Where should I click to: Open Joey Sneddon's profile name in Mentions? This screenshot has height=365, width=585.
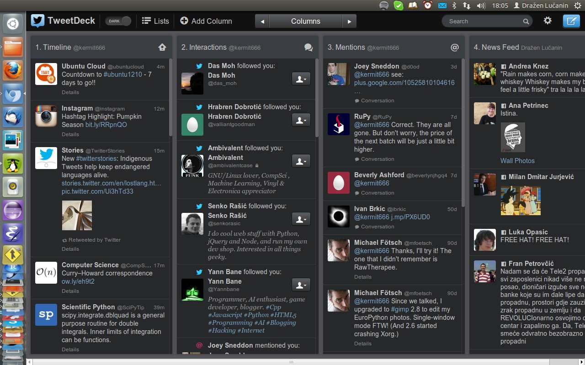(x=377, y=66)
